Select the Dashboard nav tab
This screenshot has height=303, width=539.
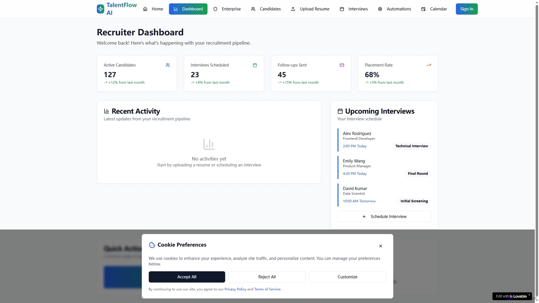click(x=188, y=9)
